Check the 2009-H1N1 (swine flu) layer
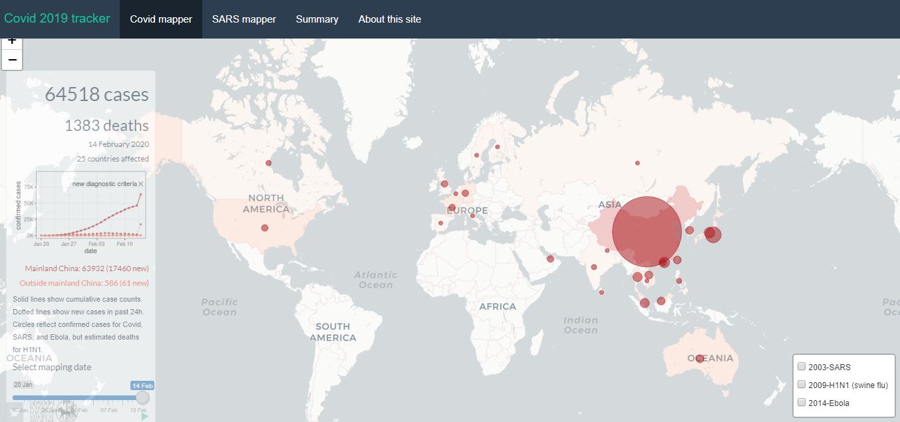The width and height of the screenshot is (900, 422). (x=802, y=384)
